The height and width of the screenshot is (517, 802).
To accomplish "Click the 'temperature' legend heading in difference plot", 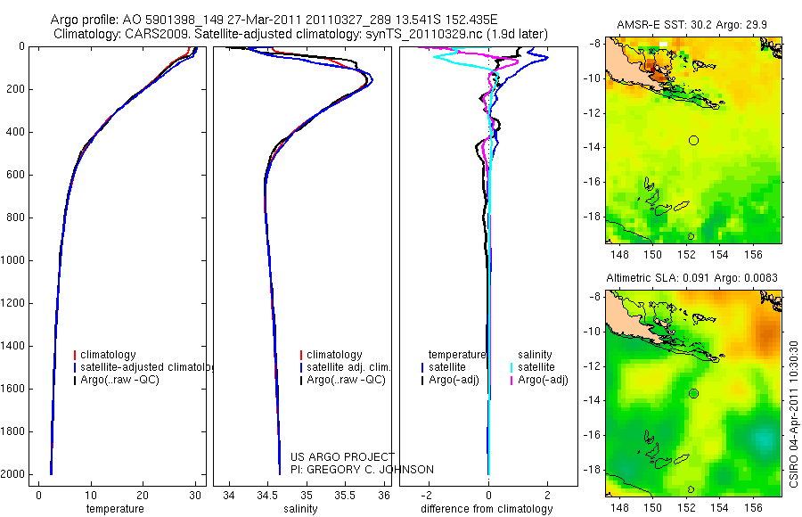I will click(457, 355).
